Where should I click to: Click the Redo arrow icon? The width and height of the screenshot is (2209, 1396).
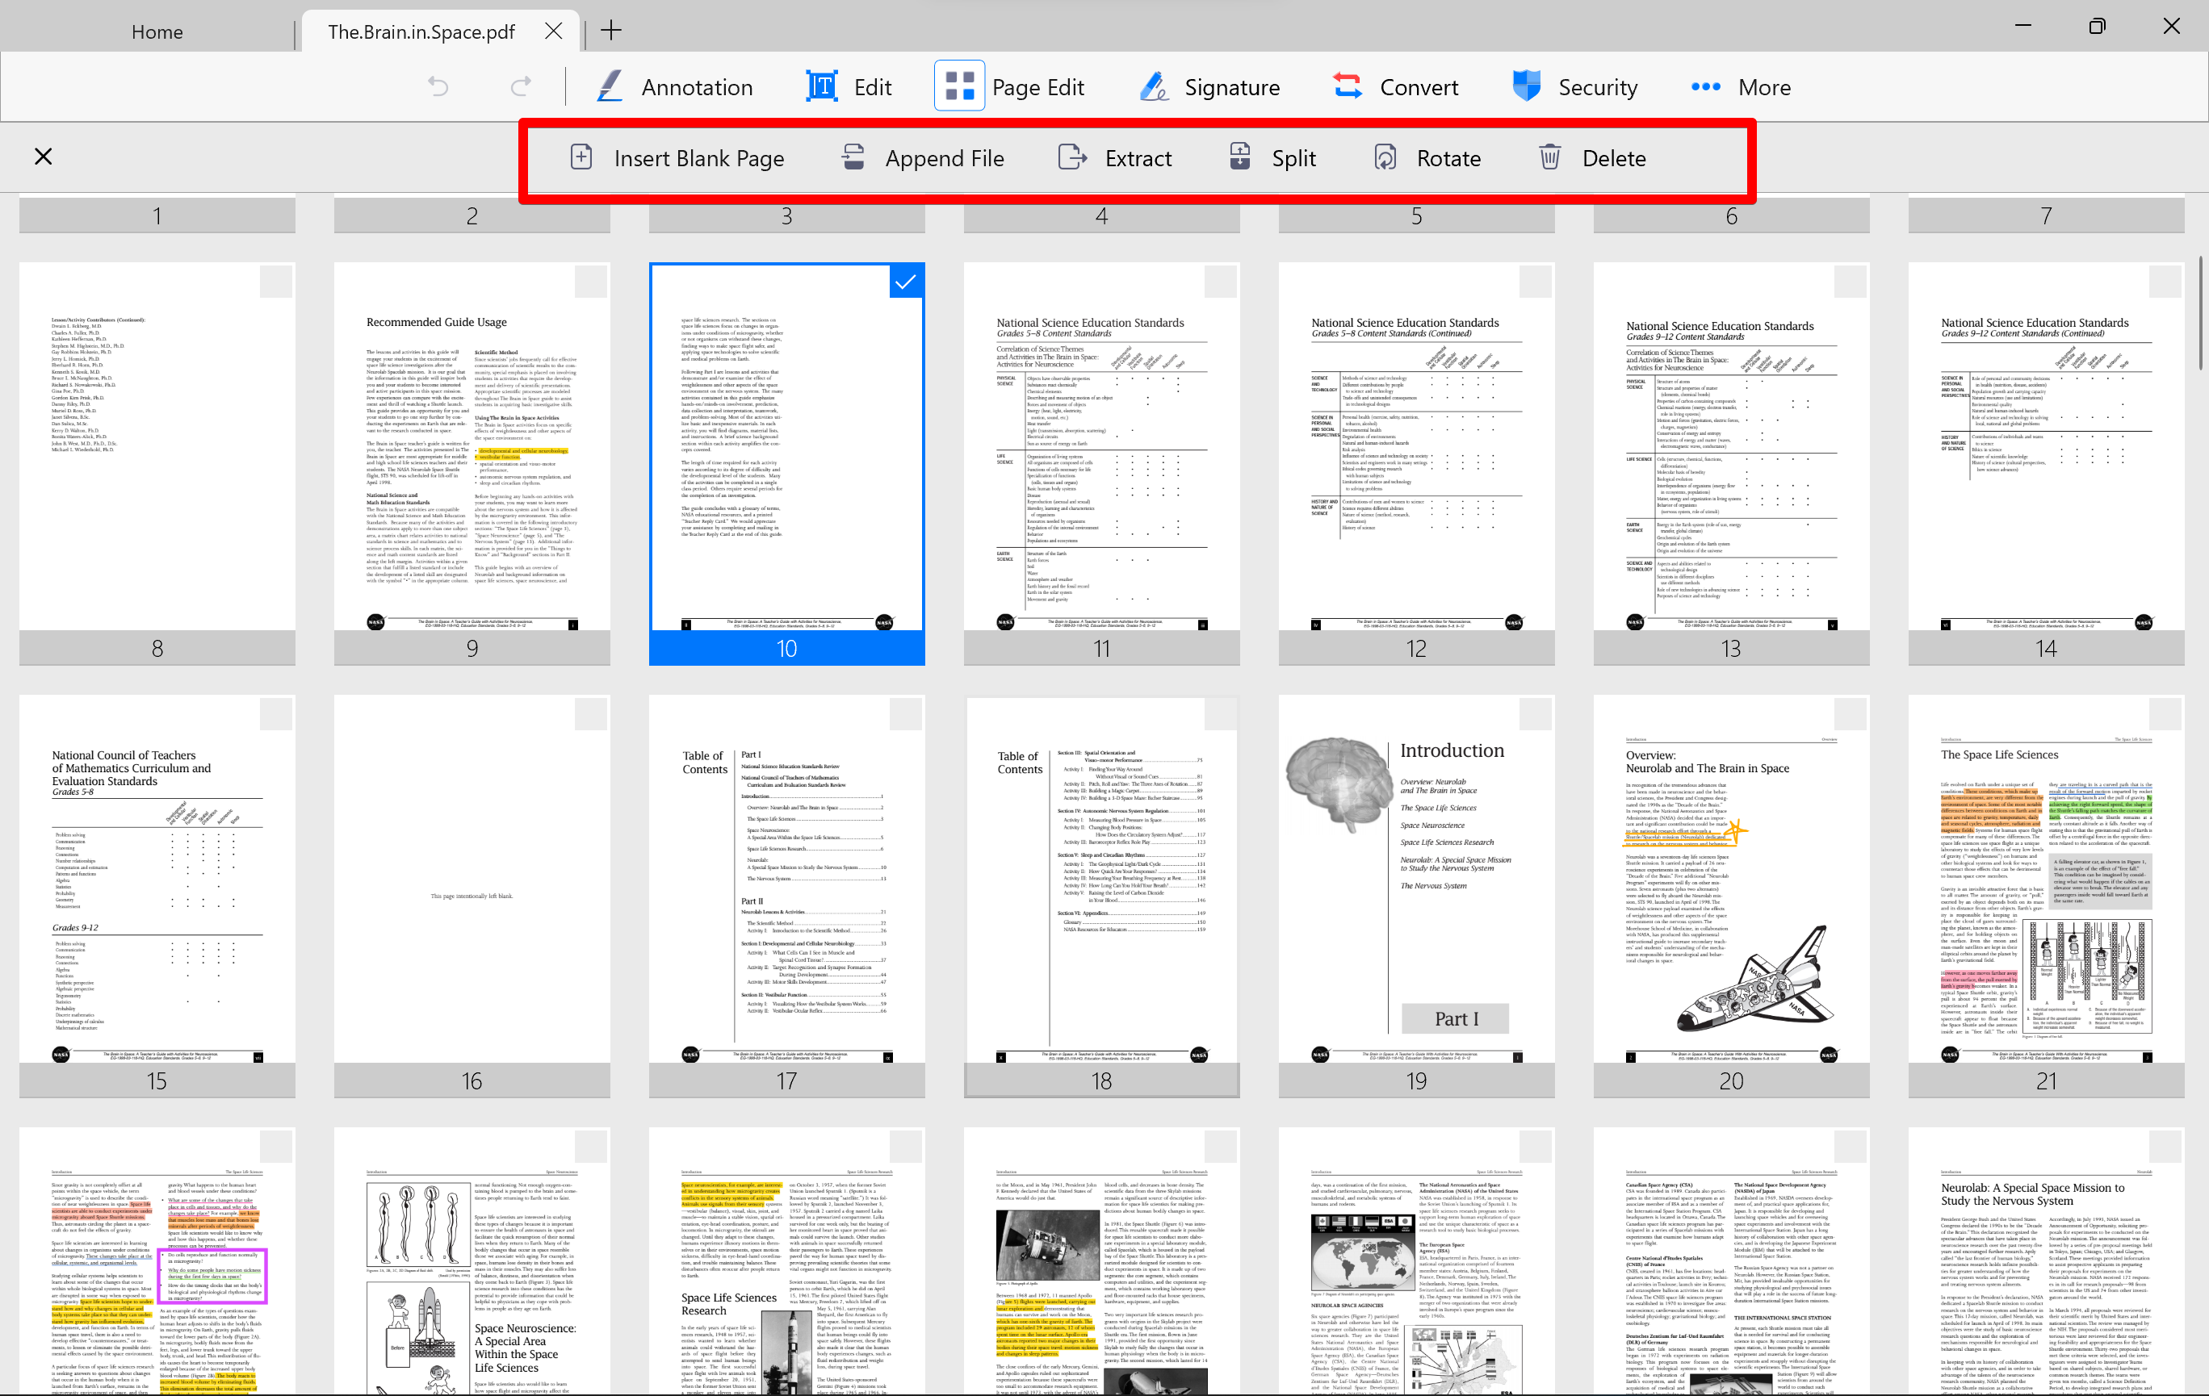pyautogui.click(x=521, y=86)
